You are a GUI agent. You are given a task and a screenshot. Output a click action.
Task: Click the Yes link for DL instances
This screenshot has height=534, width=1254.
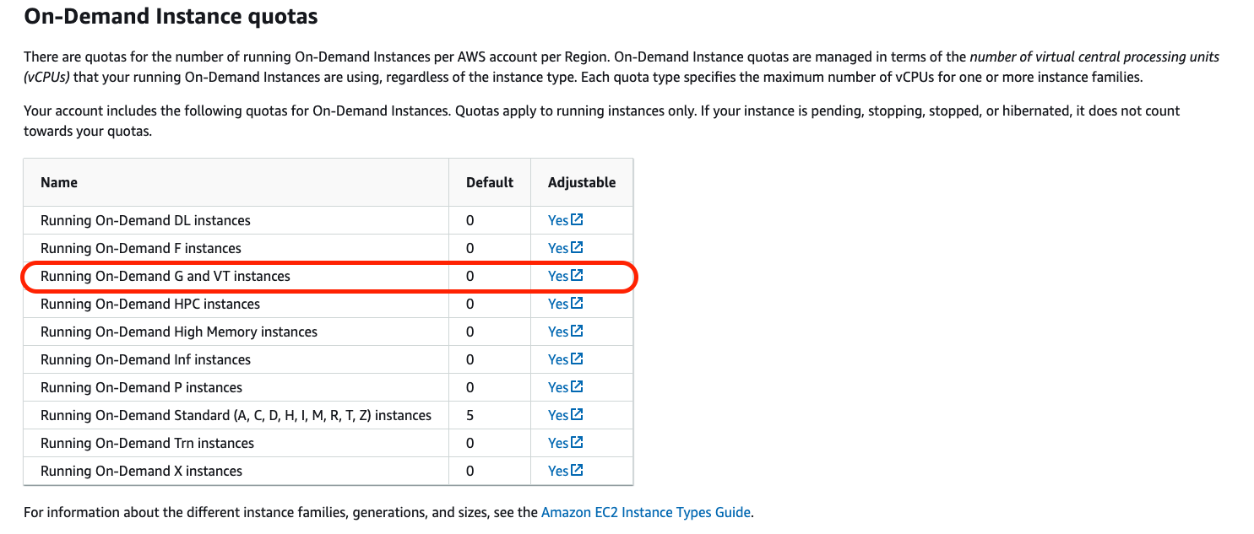(x=557, y=220)
